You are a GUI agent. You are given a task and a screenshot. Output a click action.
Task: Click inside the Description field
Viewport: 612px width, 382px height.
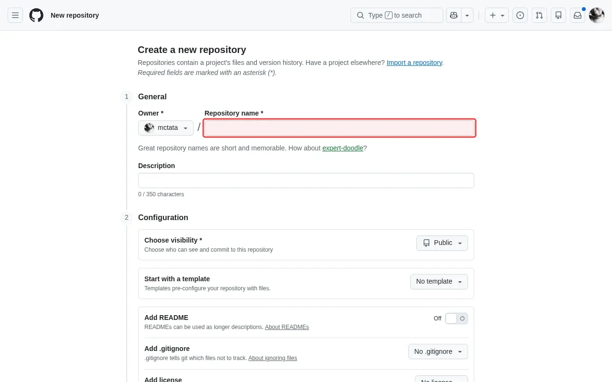pos(306,180)
